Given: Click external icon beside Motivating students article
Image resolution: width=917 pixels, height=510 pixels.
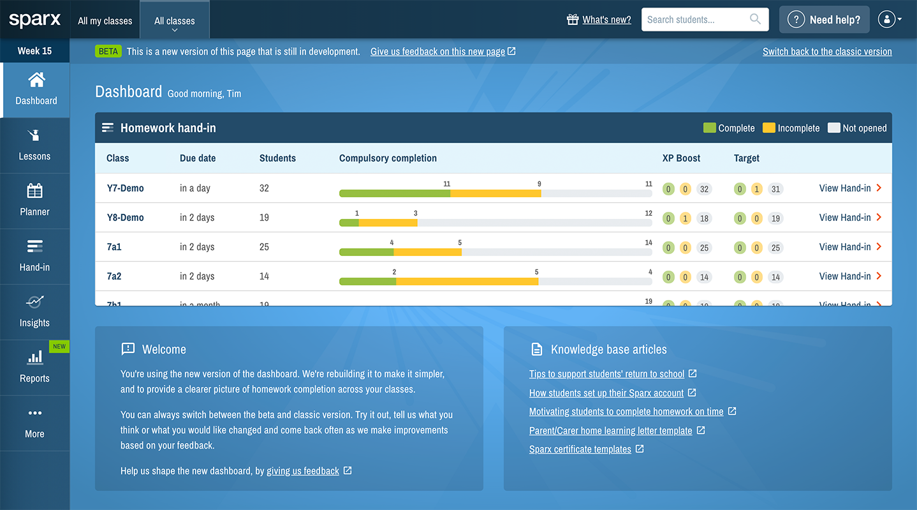Looking at the screenshot, I should [732, 411].
